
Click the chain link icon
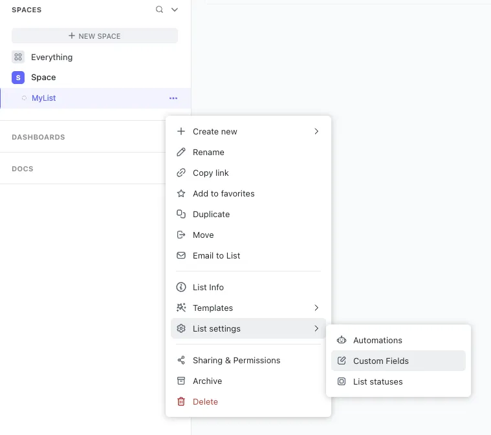point(181,173)
